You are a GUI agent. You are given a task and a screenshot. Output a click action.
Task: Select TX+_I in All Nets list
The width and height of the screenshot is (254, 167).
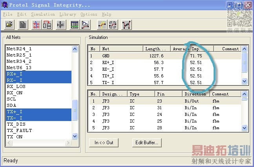pos(38,112)
